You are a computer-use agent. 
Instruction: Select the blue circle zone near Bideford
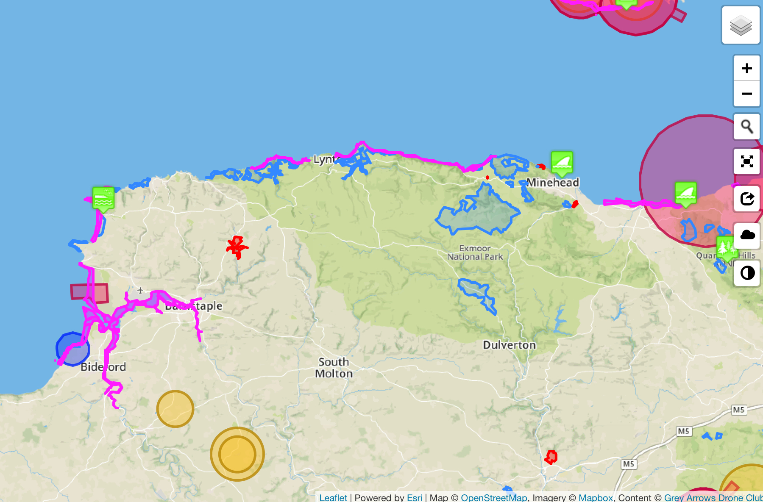click(x=72, y=348)
